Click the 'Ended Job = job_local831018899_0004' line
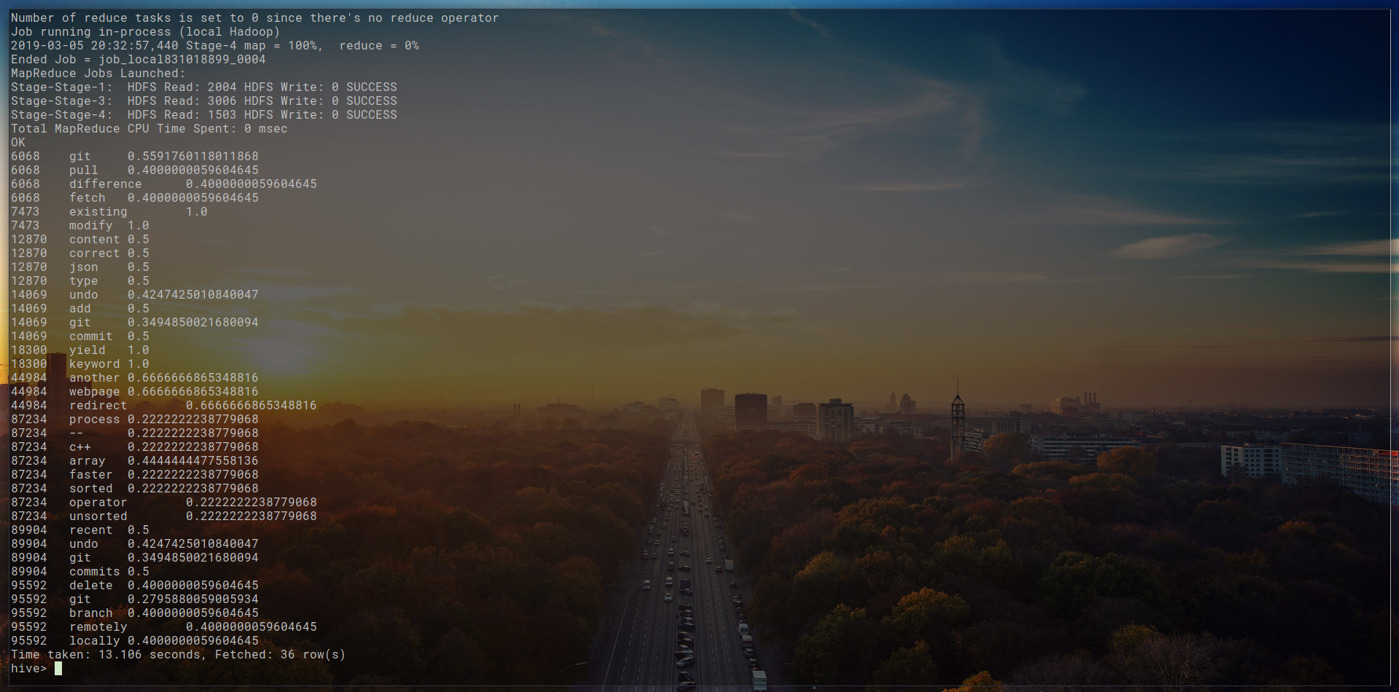Image resolution: width=1399 pixels, height=692 pixels. click(x=139, y=59)
